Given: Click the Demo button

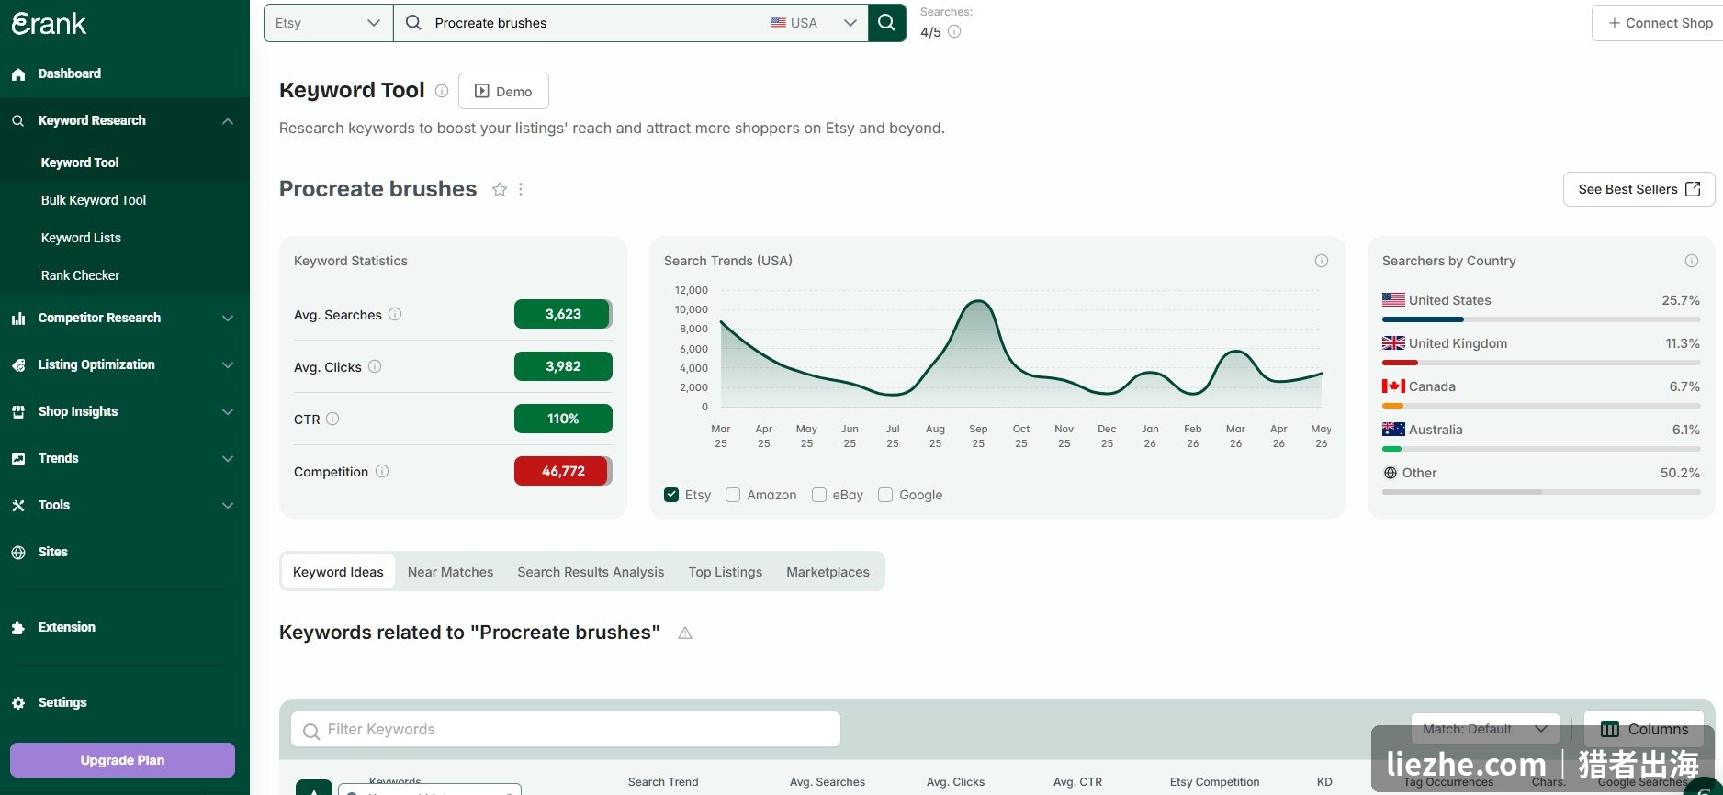Looking at the screenshot, I should [503, 91].
